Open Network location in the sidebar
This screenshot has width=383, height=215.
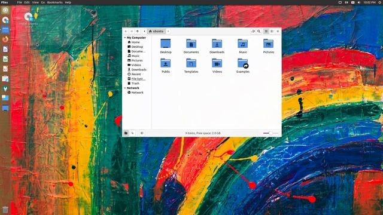[136, 93]
